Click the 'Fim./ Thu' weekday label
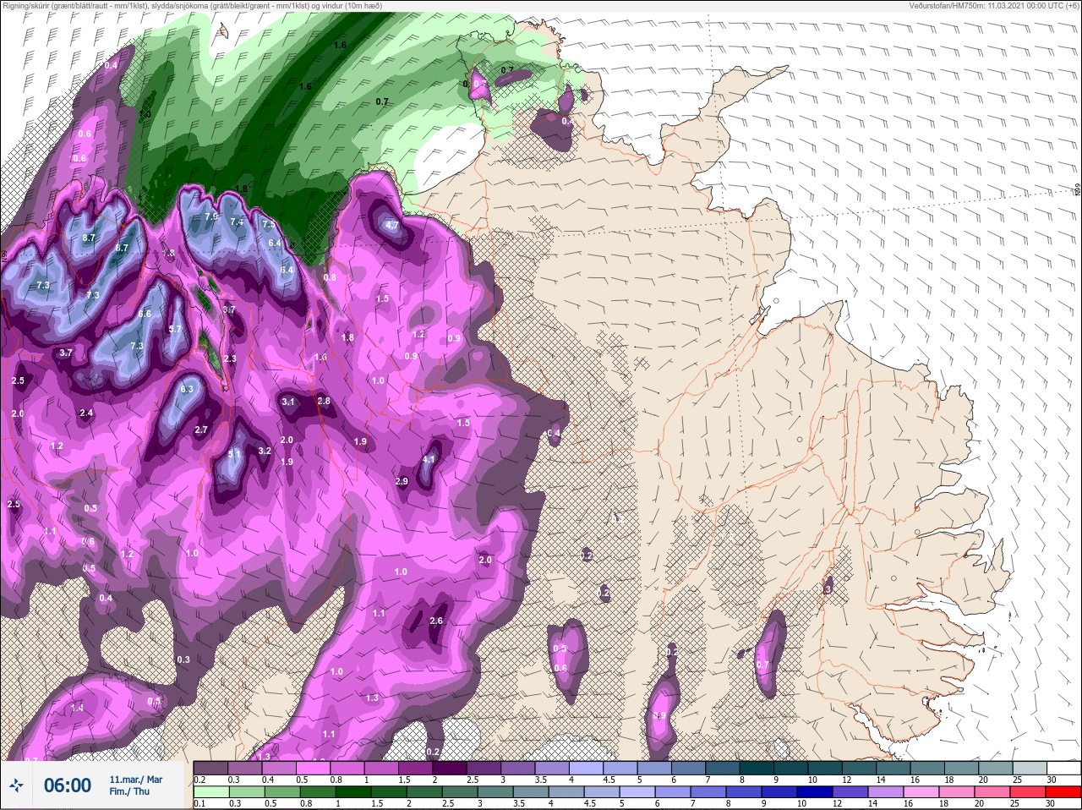This screenshot has width=1082, height=810. (129, 792)
